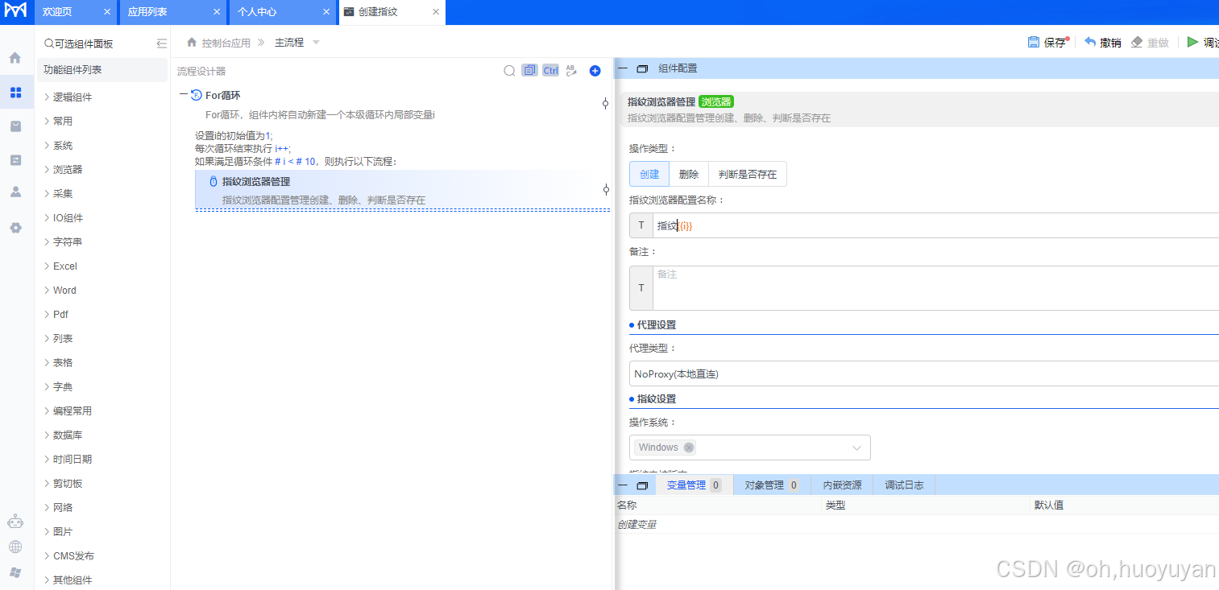Click 创建变量 to add a variable
Image resolution: width=1219 pixels, height=590 pixels.
[636, 525]
